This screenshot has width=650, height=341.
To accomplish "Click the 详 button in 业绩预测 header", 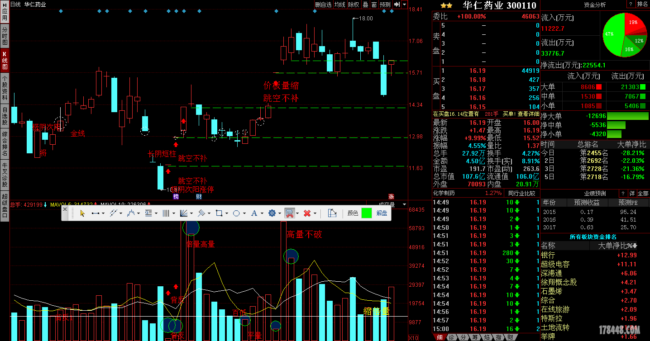I will (x=632, y=193).
